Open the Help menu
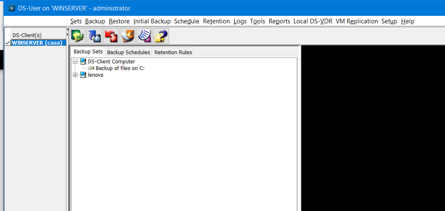The image size is (445, 211). coord(408,21)
